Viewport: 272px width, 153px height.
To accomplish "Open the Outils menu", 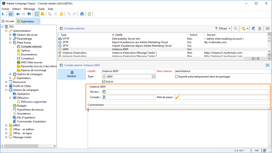I will [x=41, y=9].
